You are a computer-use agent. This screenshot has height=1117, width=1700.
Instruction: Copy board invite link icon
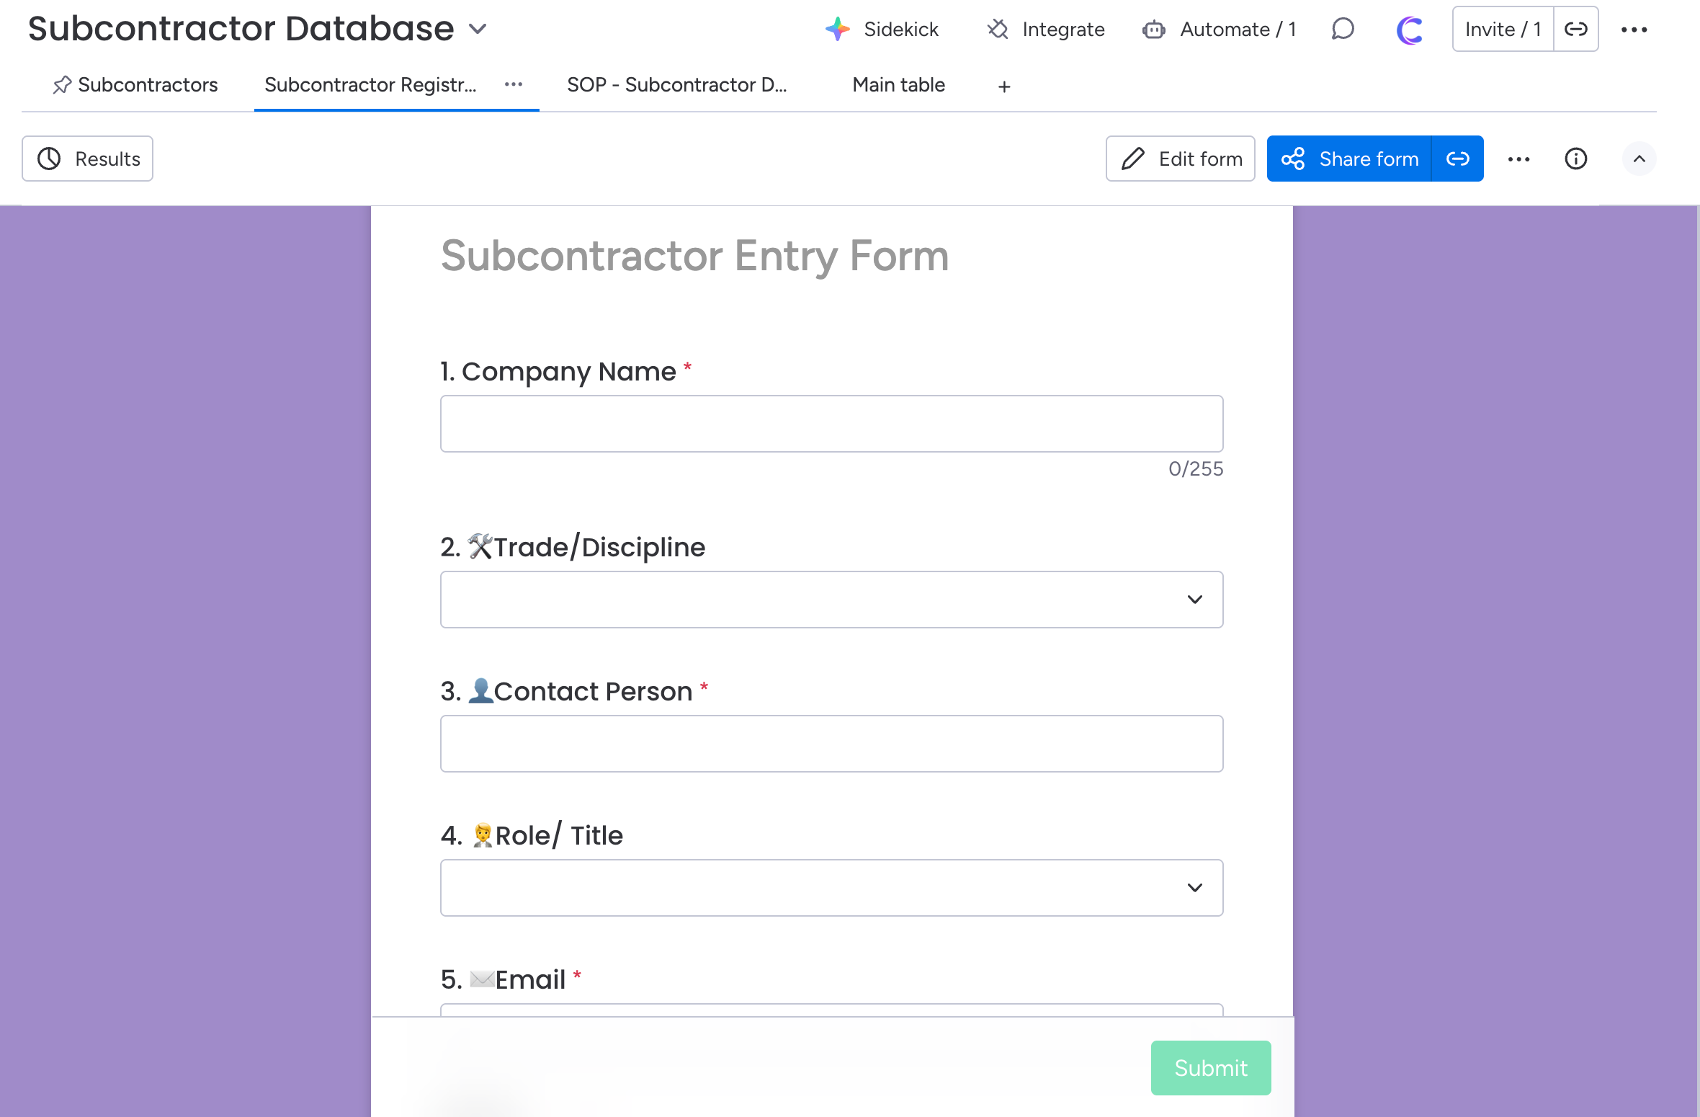tap(1575, 30)
